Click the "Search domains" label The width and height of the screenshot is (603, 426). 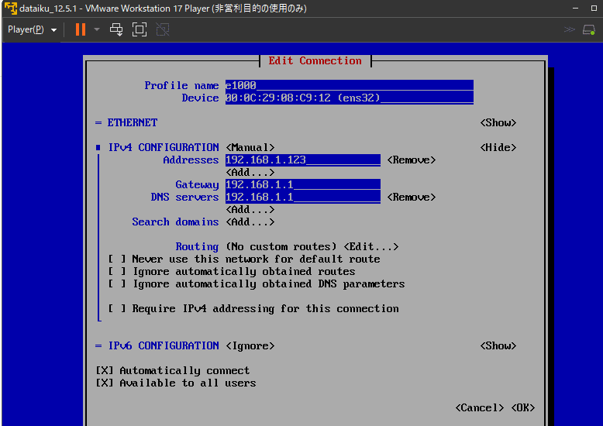click(175, 222)
